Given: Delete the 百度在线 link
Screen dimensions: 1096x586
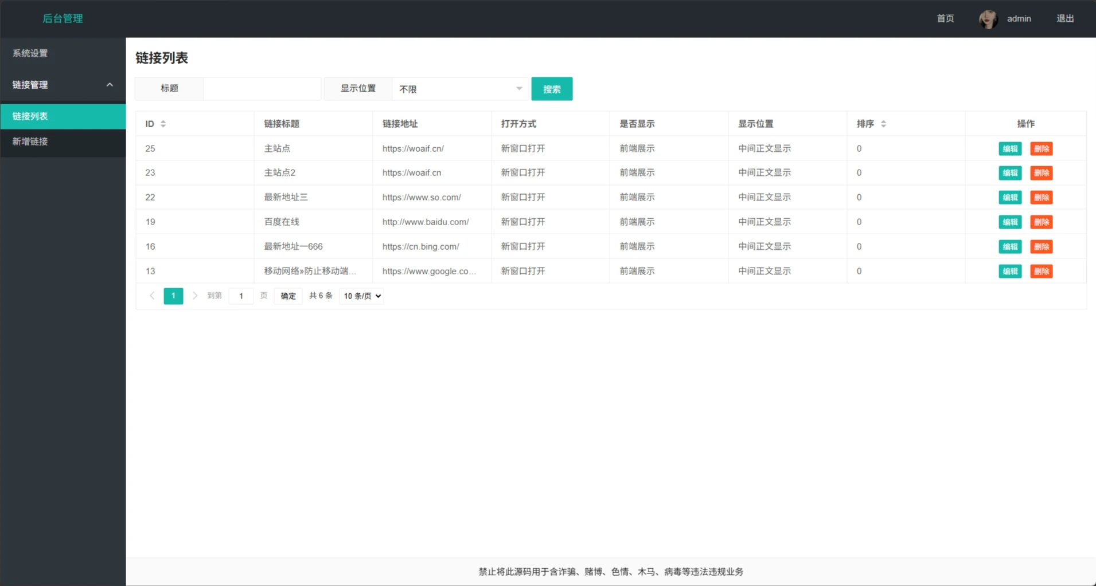Looking at the screenshot, I should 1041,222.
